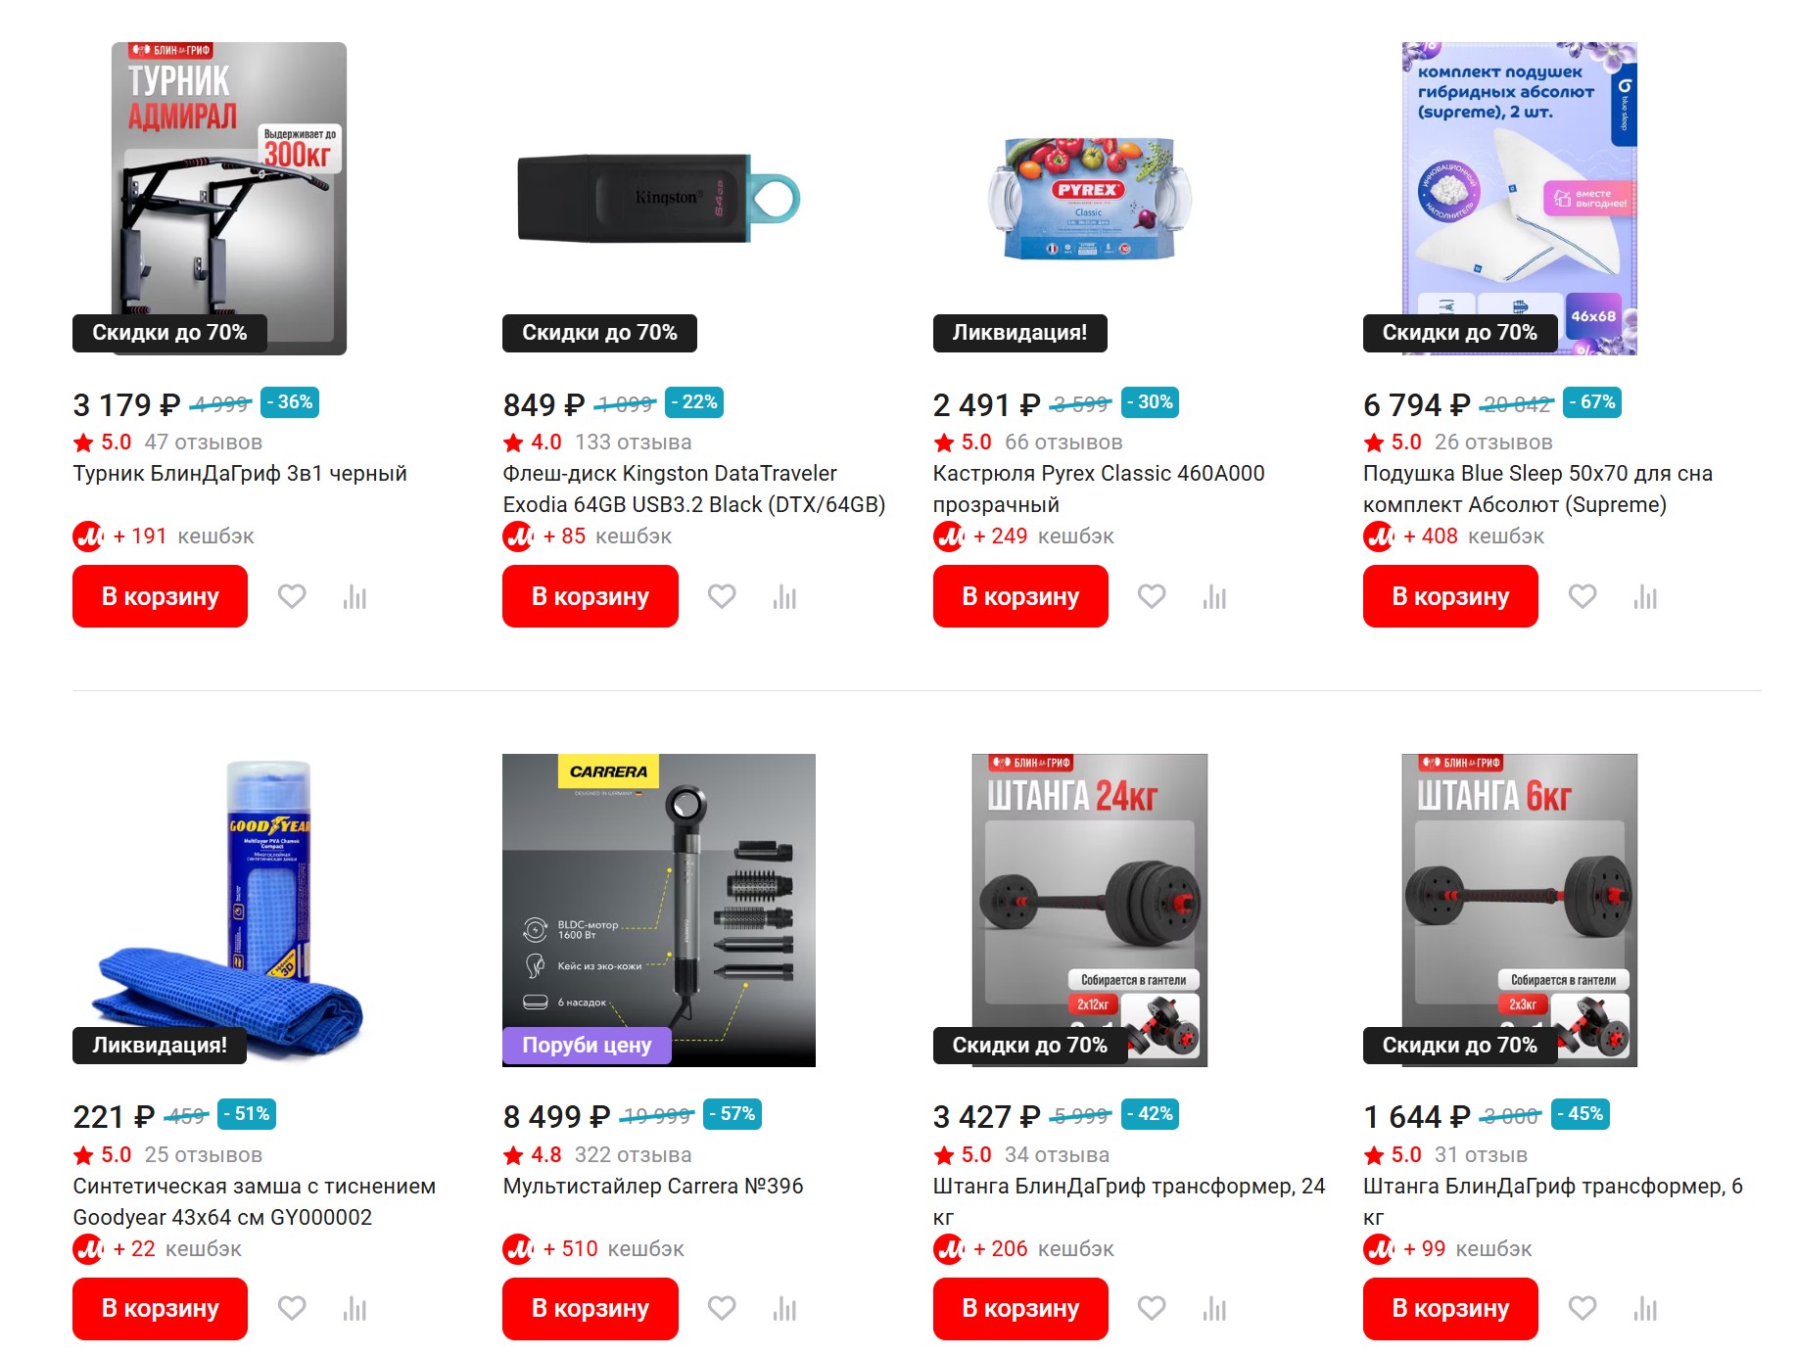Add Турник БлинДаГриф to favorites heart
The image size is (1796, 1354).
(x=292, y=596)
